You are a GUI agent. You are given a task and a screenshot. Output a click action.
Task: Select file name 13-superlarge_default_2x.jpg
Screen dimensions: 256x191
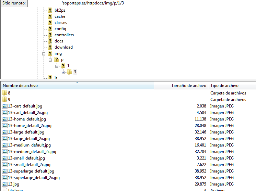(x=34, y=178)
